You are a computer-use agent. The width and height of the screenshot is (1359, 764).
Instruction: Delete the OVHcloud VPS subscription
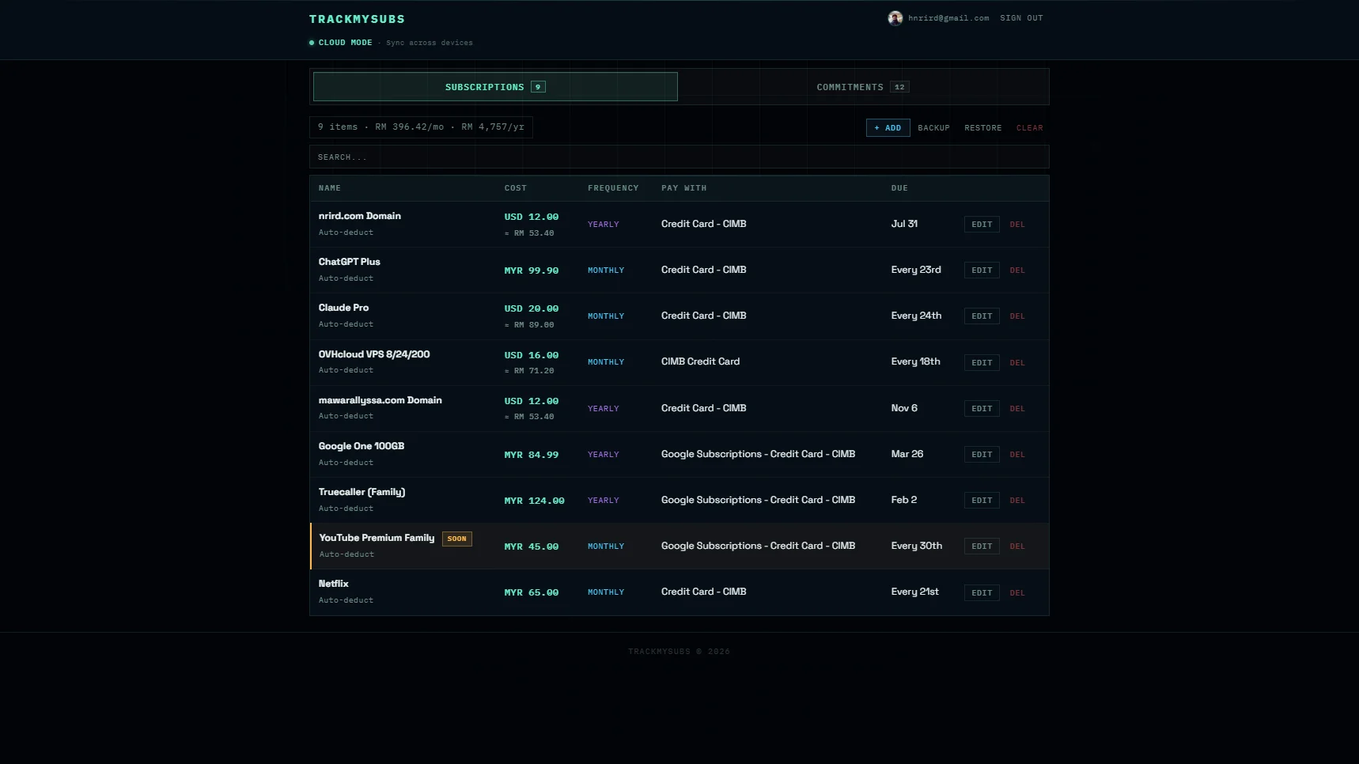1017,363
